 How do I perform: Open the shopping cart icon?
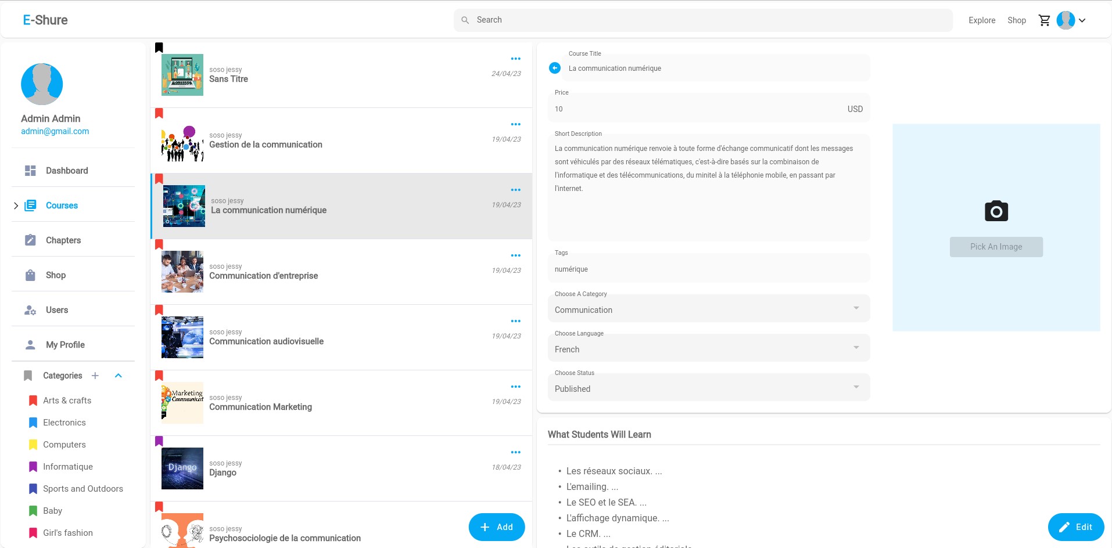pos(1044,20)
